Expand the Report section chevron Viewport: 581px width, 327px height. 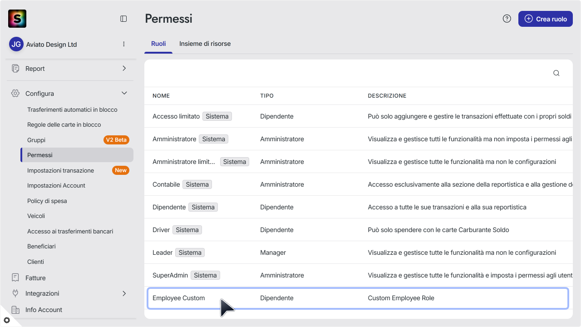(x=124, y=68)
